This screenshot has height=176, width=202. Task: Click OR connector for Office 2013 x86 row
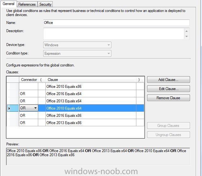click(x=28, y=122)
